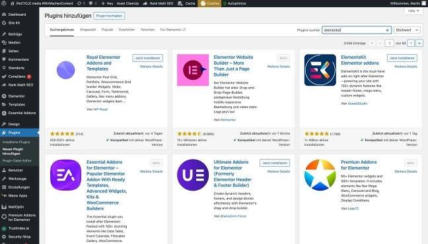The image size is (428, 244).
Task: Open Plugin-Datei-Editor submenu link
Action: click(x=17, y=161)
